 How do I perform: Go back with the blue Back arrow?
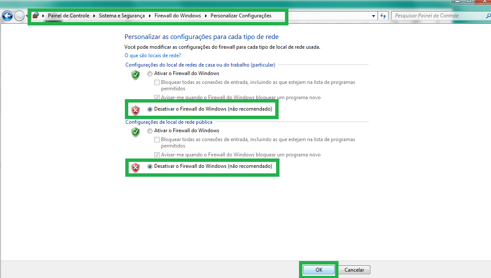point(7,16)
